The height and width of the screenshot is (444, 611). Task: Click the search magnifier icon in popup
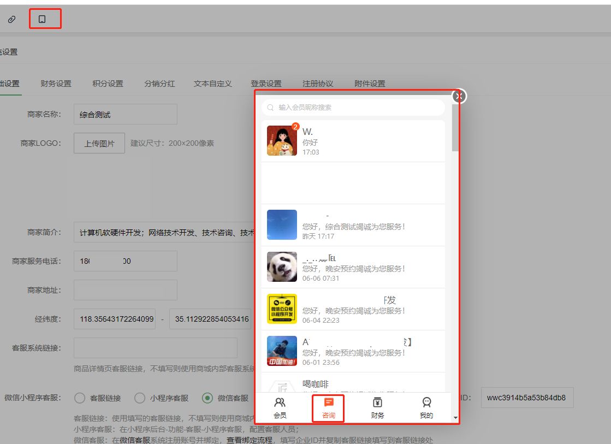(270, 108)
